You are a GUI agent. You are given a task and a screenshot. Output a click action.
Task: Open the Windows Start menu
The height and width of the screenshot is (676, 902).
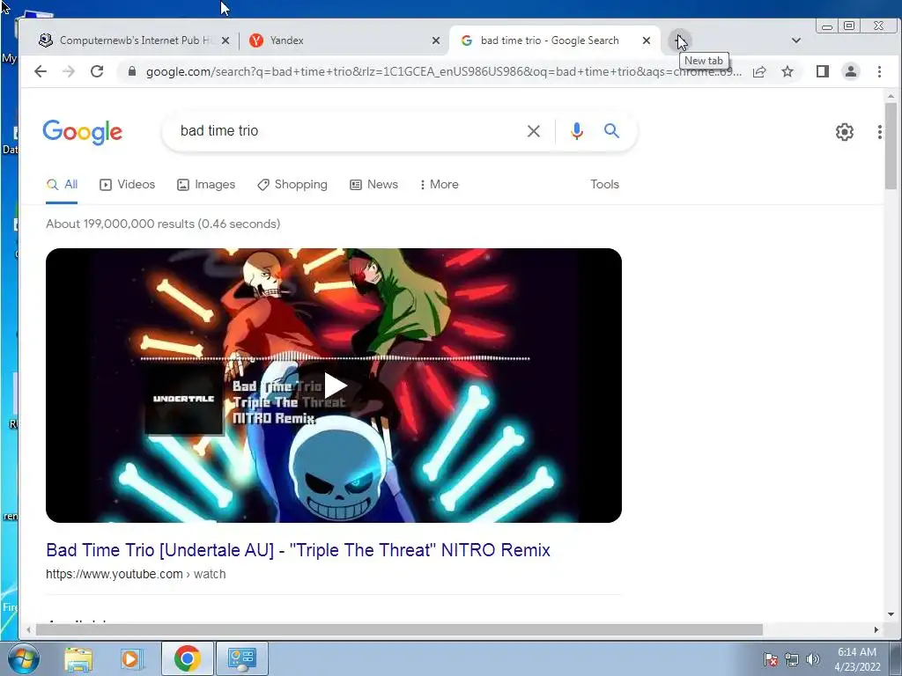pos(23,658)
